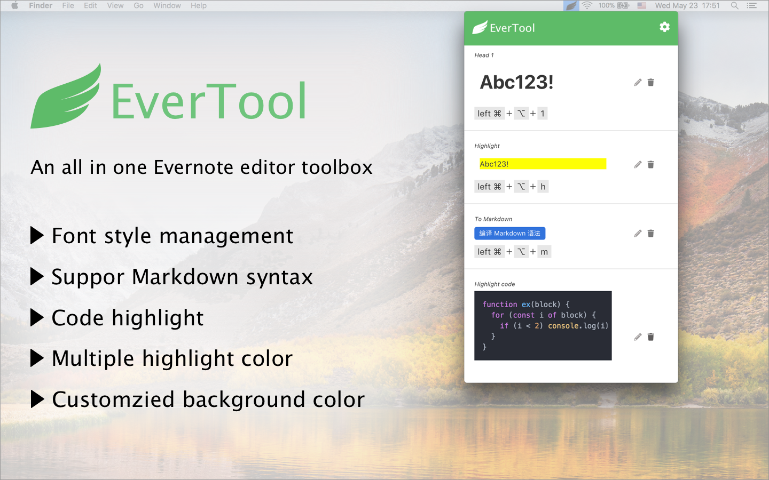Select the Abc123! heading preview
Screen dimensions: 769x480
tap(516, 83)
